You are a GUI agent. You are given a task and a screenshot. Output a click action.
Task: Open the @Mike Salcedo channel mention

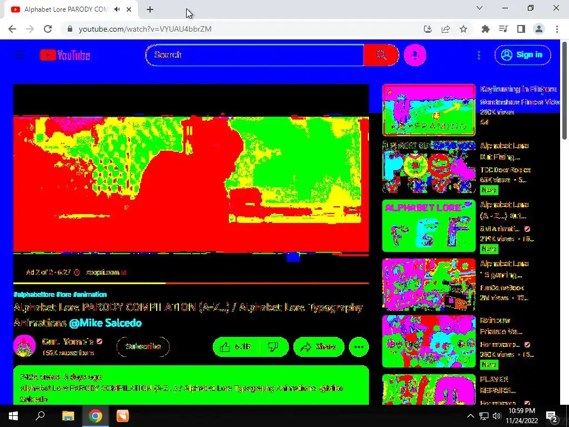coord(105,323)
